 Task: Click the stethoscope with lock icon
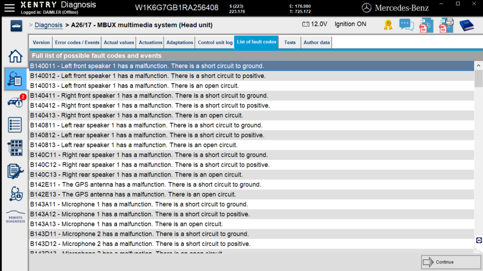tap(15, 194)
